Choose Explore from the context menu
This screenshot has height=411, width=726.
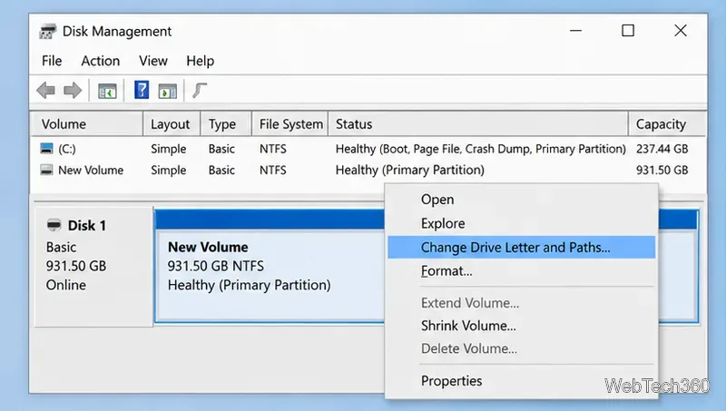point(521,223)
